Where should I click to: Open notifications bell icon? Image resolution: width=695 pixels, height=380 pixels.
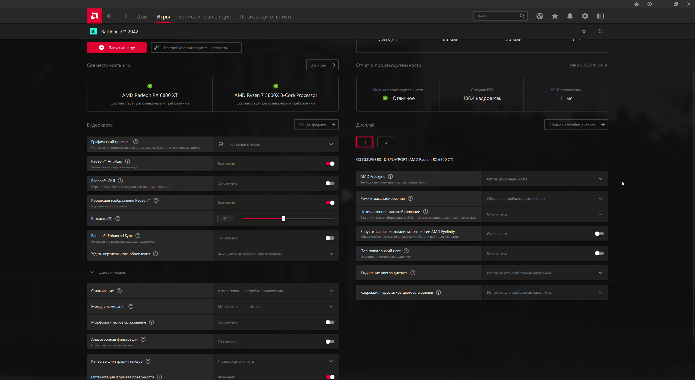[570, 16]
